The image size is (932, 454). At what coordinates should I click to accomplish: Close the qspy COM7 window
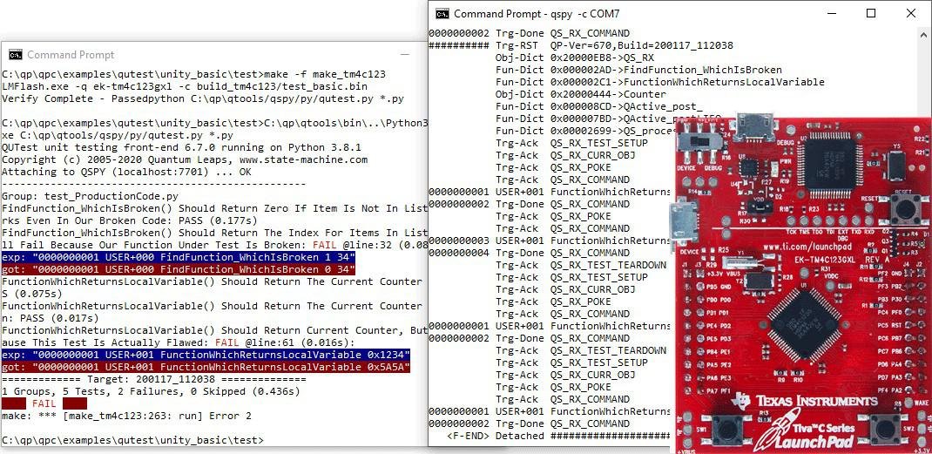910,13
